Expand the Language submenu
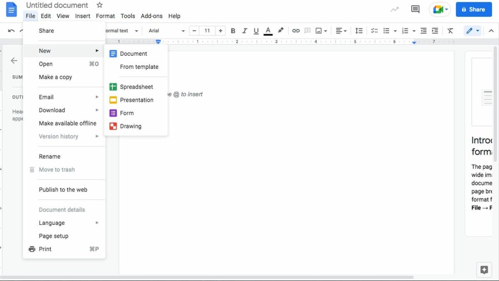The height and width of the screenshot is (281, 499). tap(64, 223)
